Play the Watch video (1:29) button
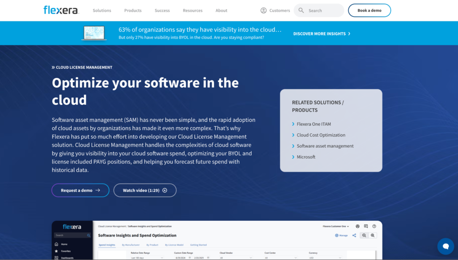458x260 pixels. point(145,190)
